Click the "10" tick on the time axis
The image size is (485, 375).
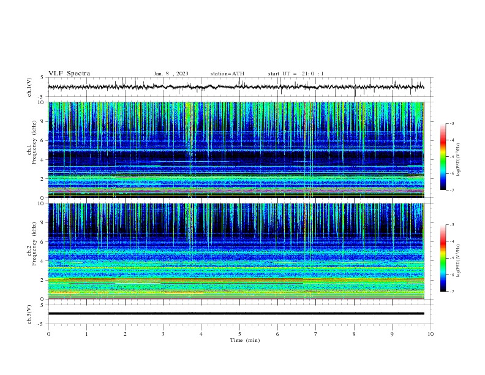point(430,334)
